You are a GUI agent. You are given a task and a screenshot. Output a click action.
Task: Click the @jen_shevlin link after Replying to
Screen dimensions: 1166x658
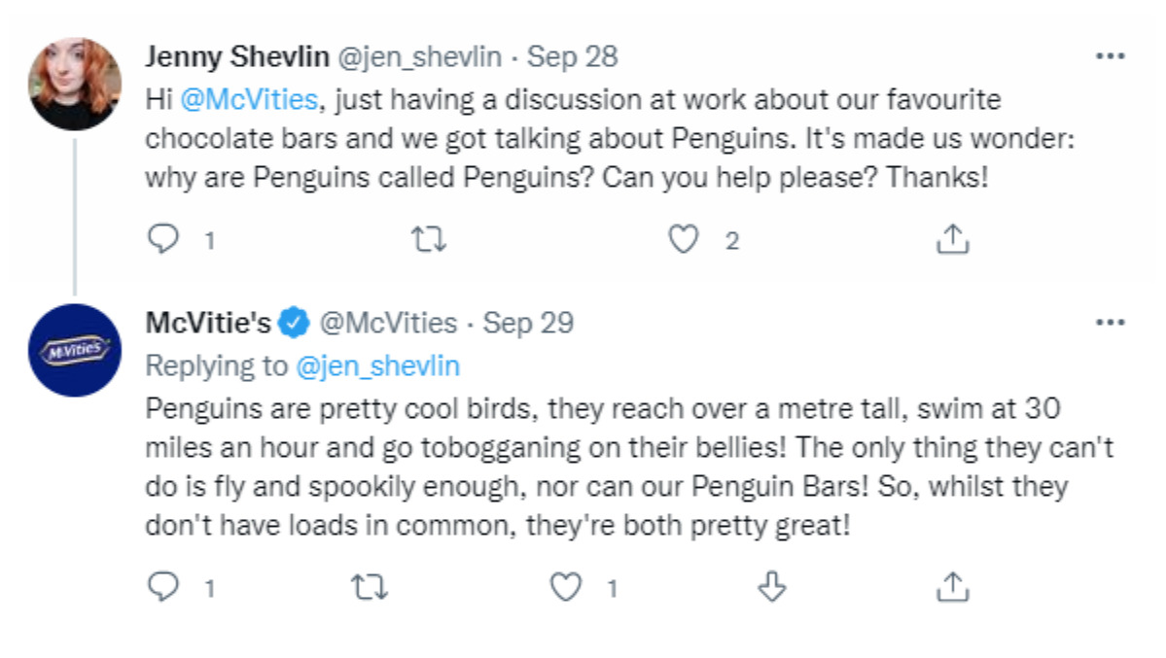pos(377,365)
